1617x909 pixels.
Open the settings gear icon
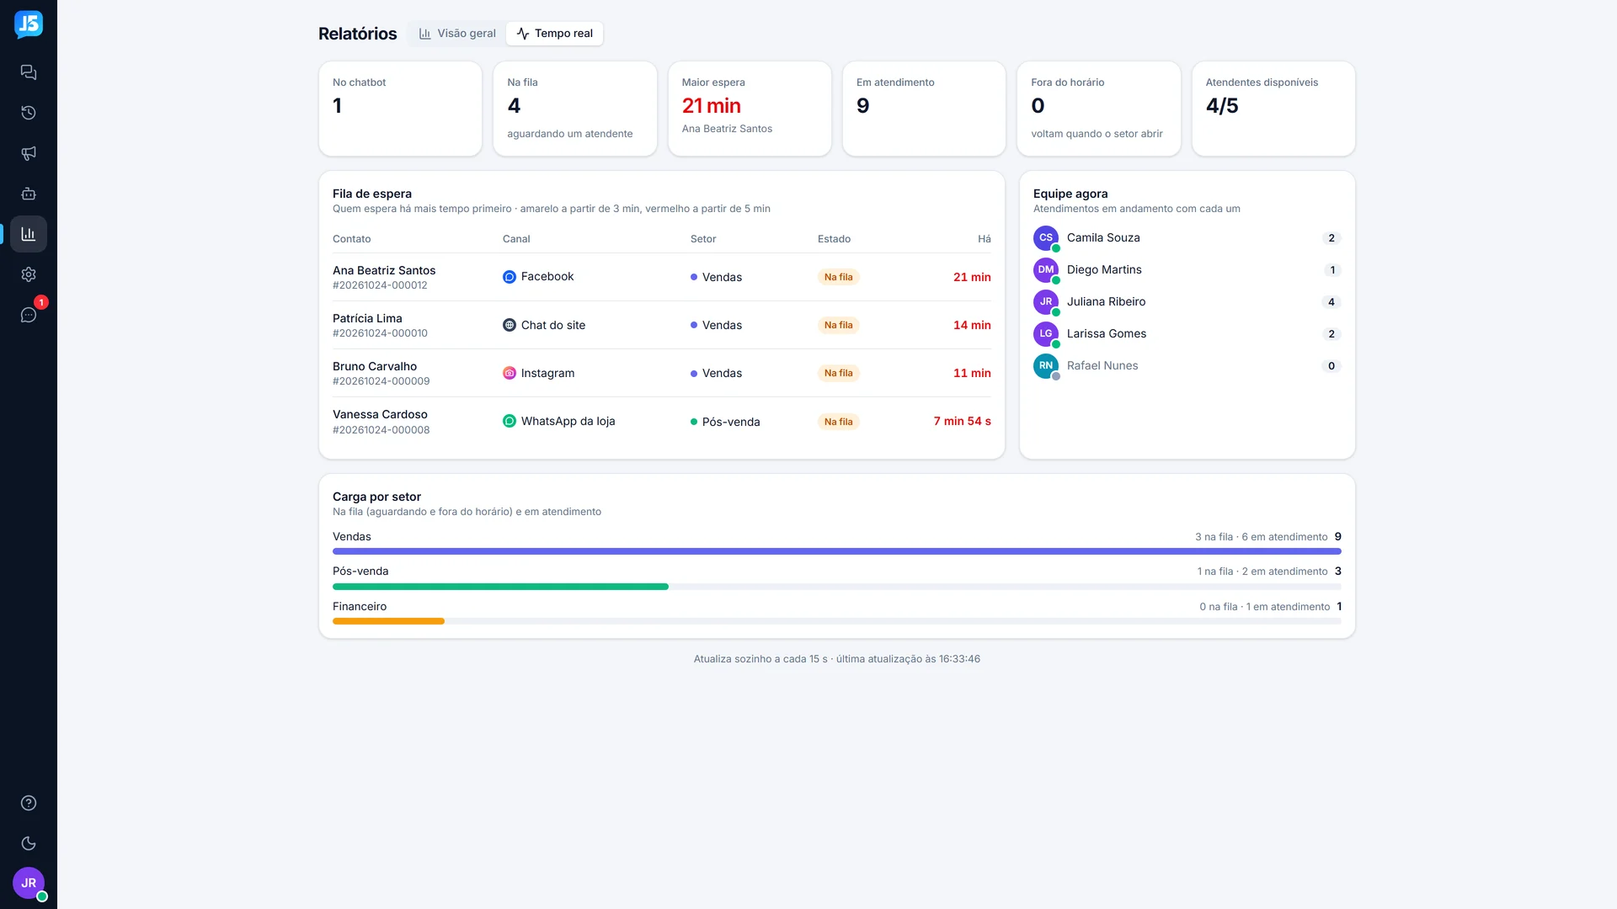click(29, 274)
